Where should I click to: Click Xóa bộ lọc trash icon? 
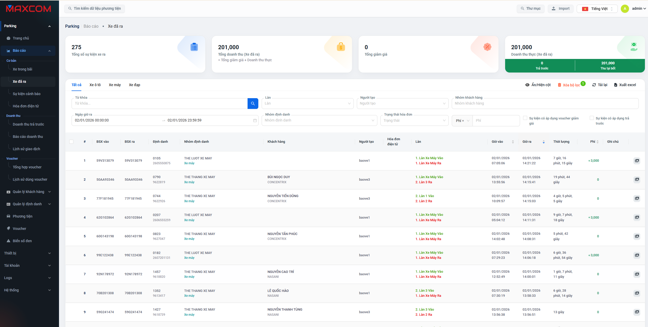click(x=559, y=85)
